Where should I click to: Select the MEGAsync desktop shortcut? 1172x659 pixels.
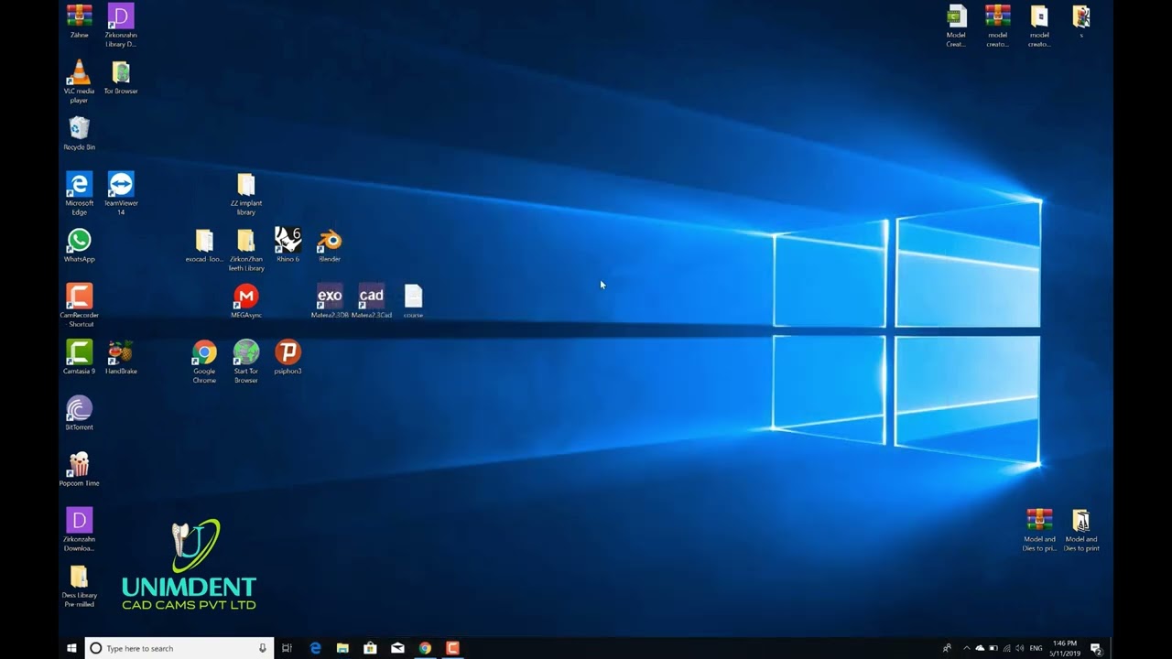[x=245, y=301]
